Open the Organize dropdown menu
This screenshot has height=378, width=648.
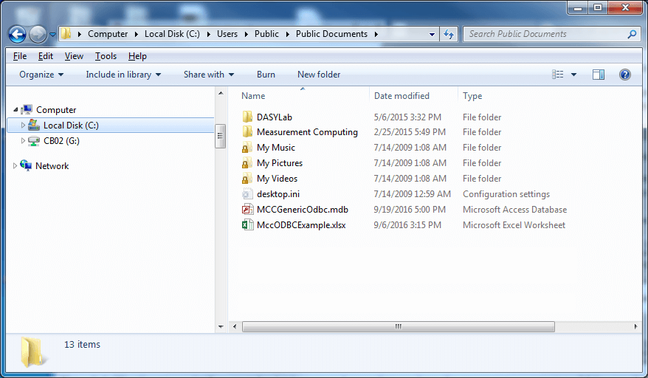coord(41,75)
